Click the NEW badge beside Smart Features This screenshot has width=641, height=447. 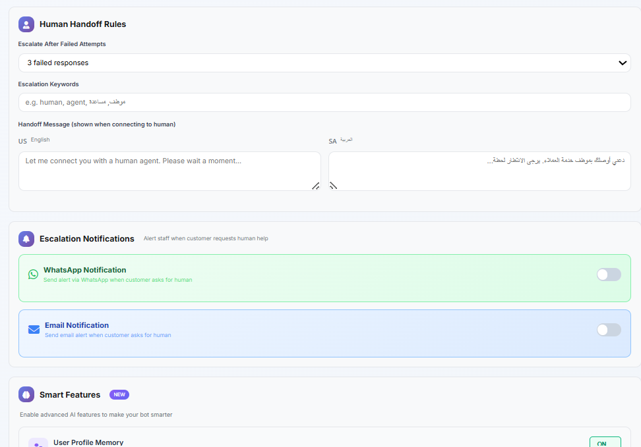click(119, 395)
